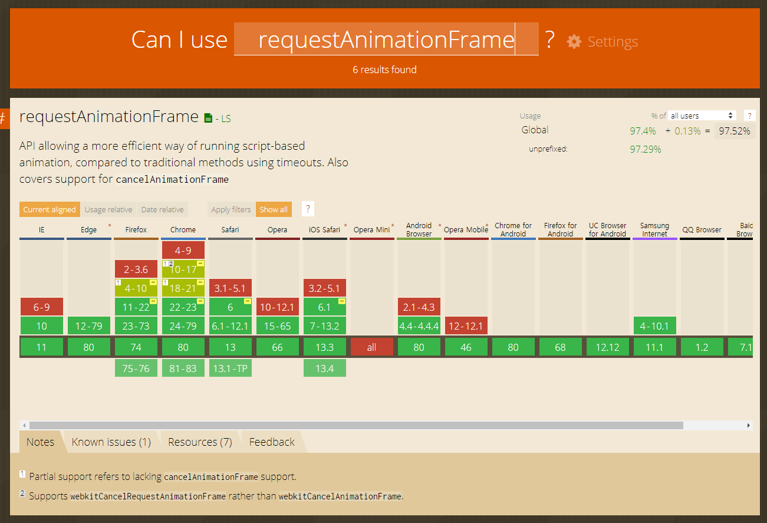Click Safari 3.1-5.1 cell

tap(230, 288)
